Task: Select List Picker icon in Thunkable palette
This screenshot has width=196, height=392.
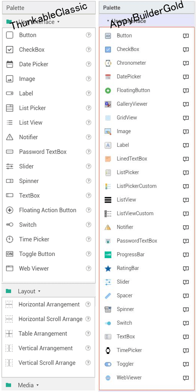Action: pyautogui.click(x=10, y=108)
